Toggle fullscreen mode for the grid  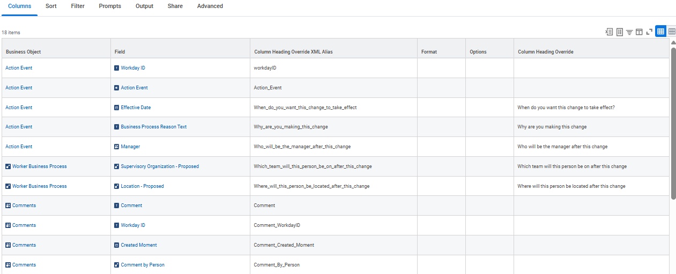[x=649, y=32]
